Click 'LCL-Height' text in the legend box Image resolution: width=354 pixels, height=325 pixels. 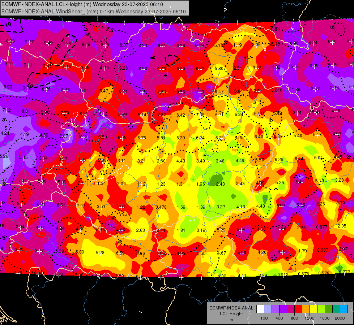point(231,314)
